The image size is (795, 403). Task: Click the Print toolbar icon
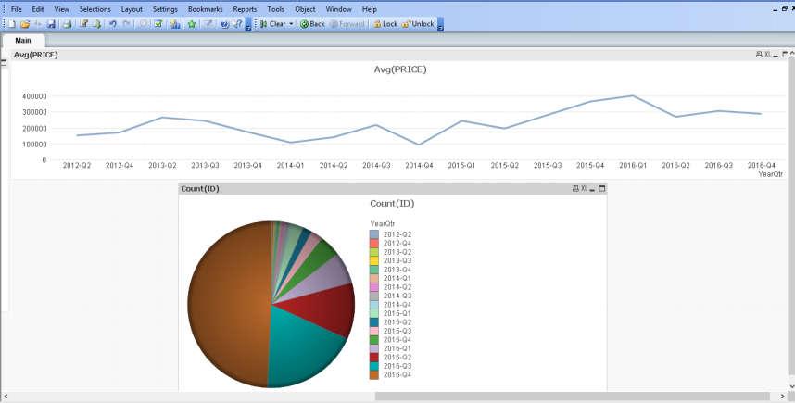[x=67, y=24]
